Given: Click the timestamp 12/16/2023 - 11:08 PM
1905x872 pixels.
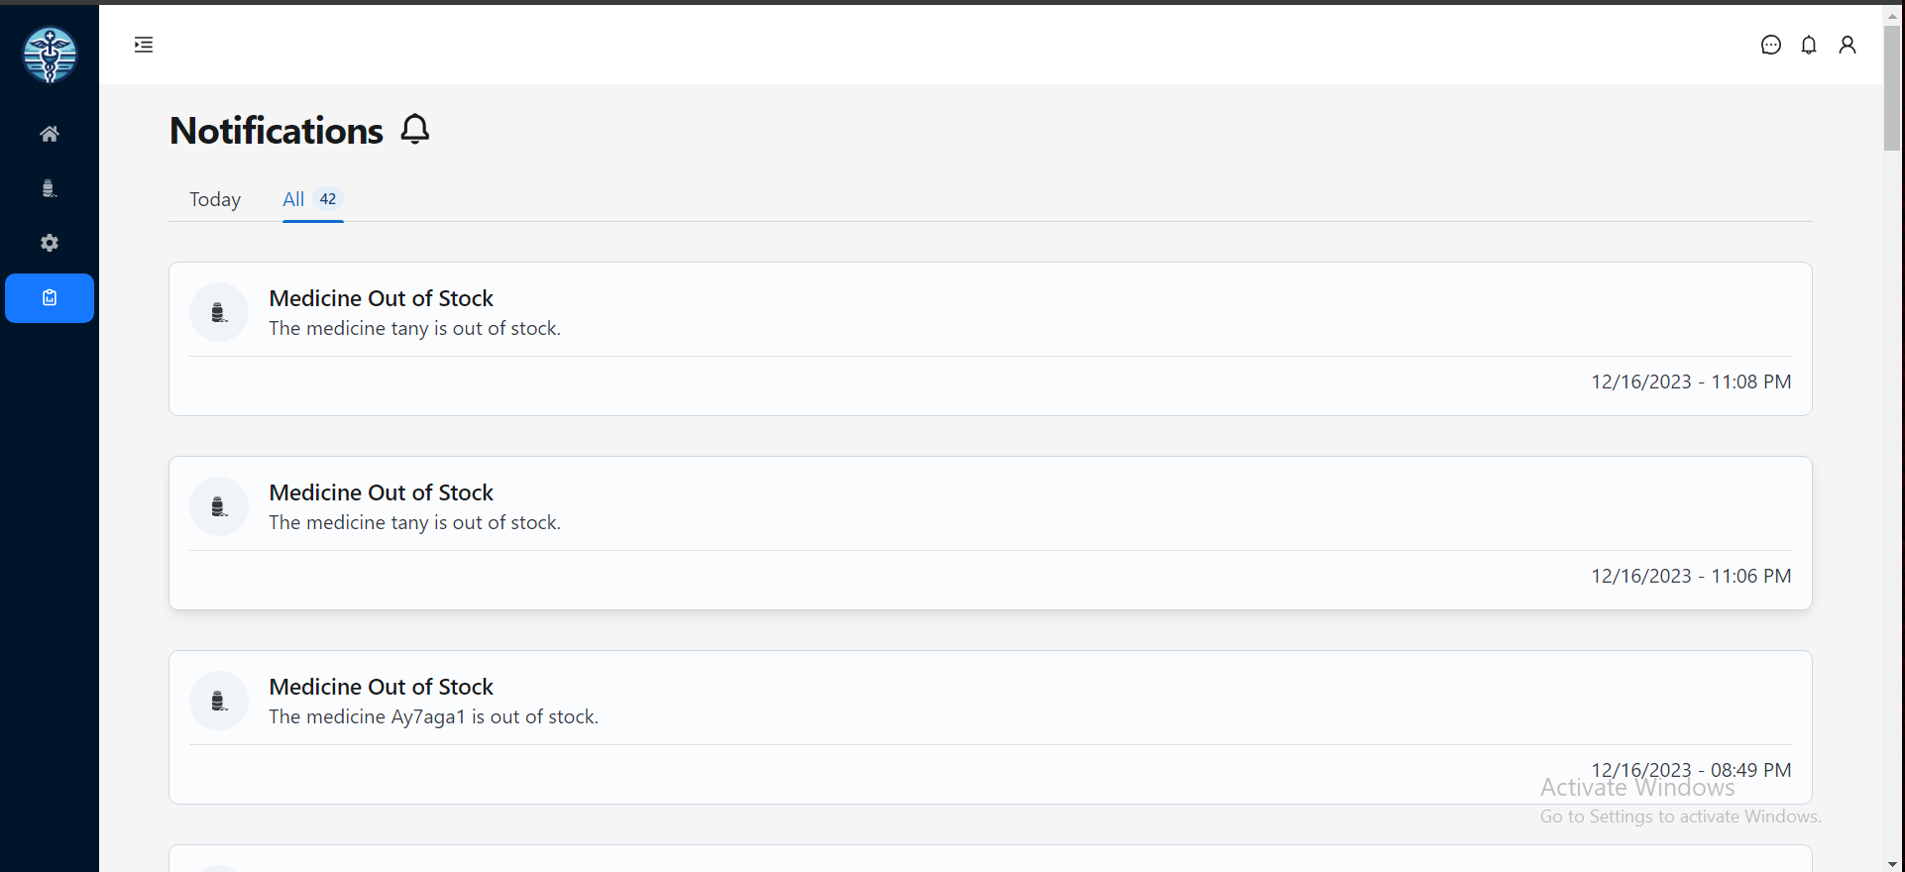Looking at the screenshot, I should point(1691,381).
